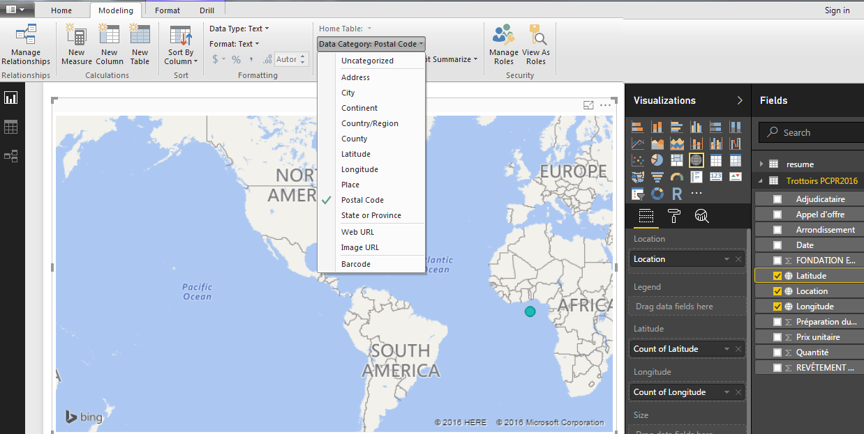The width and height of the screenshot is (864, 434).
Task: Check the Date field
Action: click(777, 245)
